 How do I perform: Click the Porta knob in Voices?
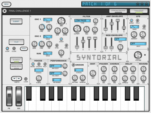39,78
